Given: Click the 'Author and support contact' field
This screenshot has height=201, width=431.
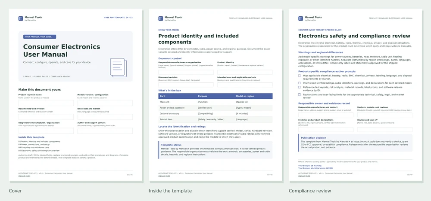Looking at the screenshot, I should [105, 131].
